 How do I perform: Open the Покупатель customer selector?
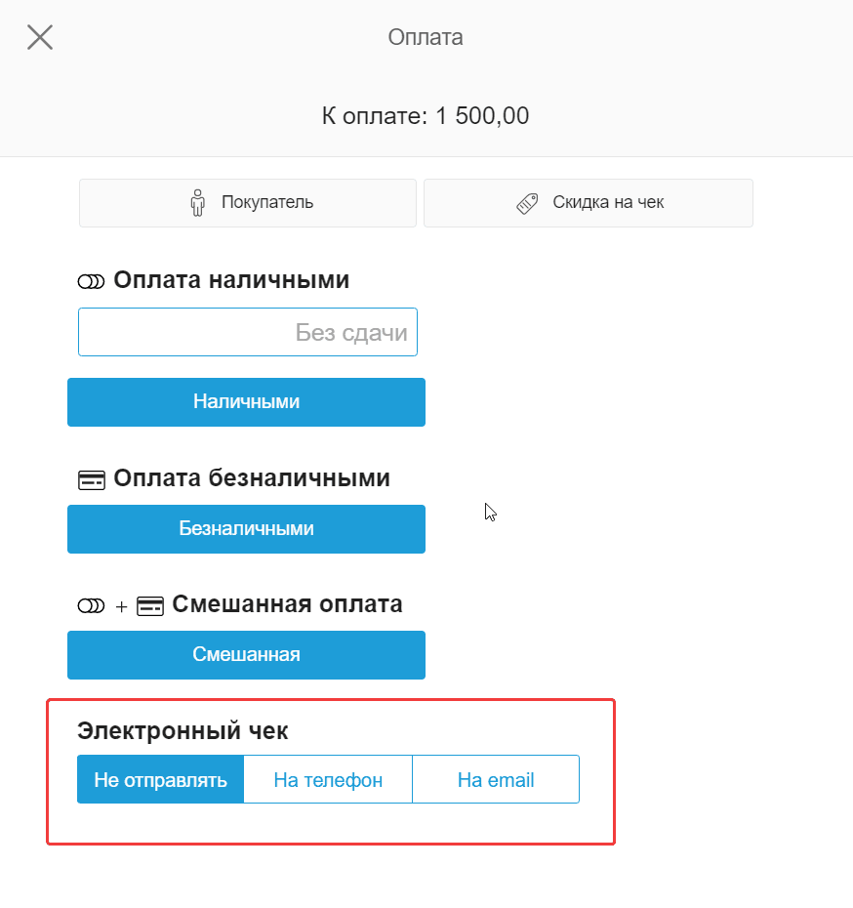point(247,202)
